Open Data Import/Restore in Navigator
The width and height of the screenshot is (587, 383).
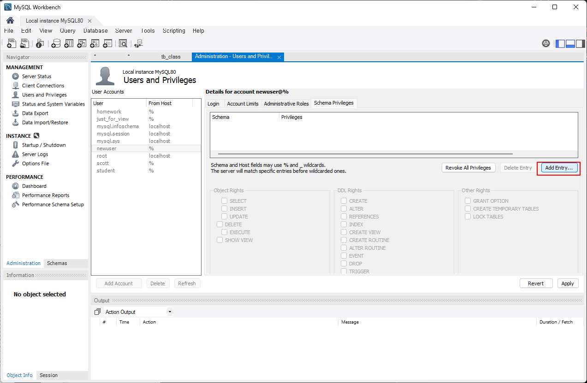coord(45,123)
